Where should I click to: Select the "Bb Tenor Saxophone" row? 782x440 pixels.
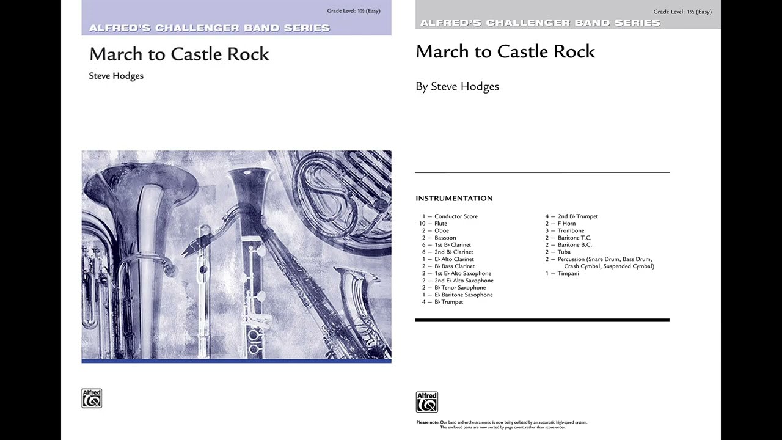point(453,288)
